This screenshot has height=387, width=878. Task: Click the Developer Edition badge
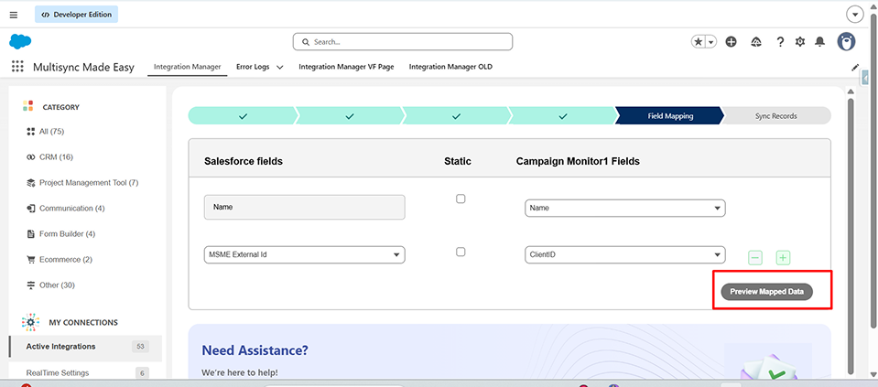(x=76, y=15)
